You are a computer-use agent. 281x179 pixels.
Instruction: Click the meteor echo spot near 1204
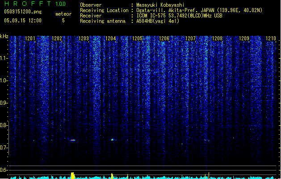tap(113, 140)
